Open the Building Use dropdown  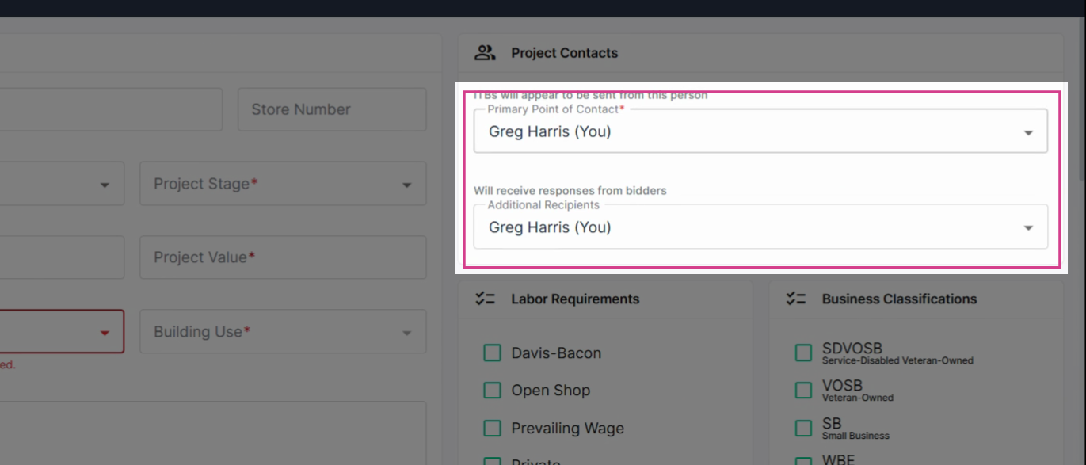[x=284, y=331]
